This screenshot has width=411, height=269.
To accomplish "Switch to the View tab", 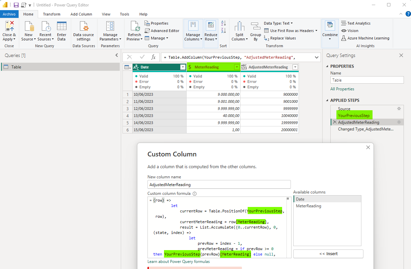I will coord(106,14).
